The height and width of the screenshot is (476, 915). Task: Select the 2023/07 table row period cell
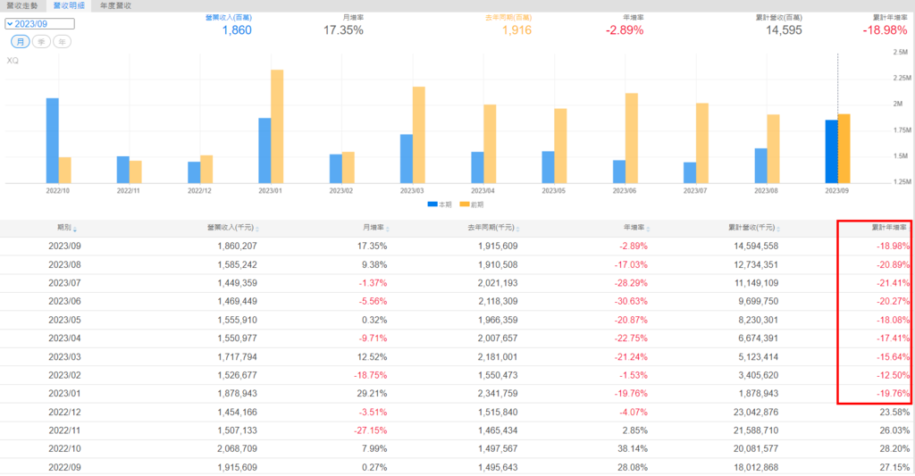click(64, 283)
